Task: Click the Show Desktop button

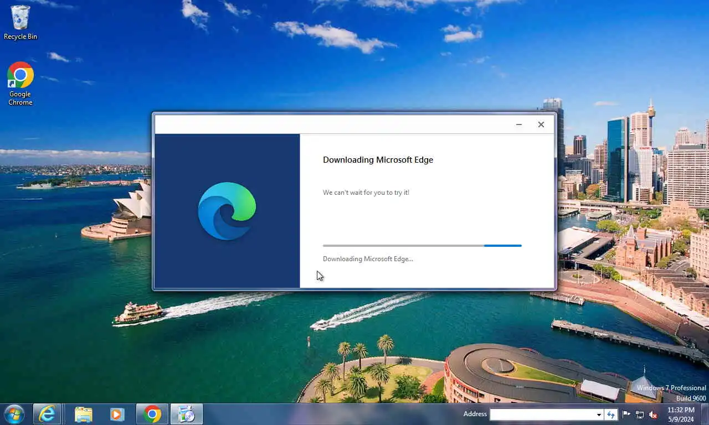Action: pos(705,414)
